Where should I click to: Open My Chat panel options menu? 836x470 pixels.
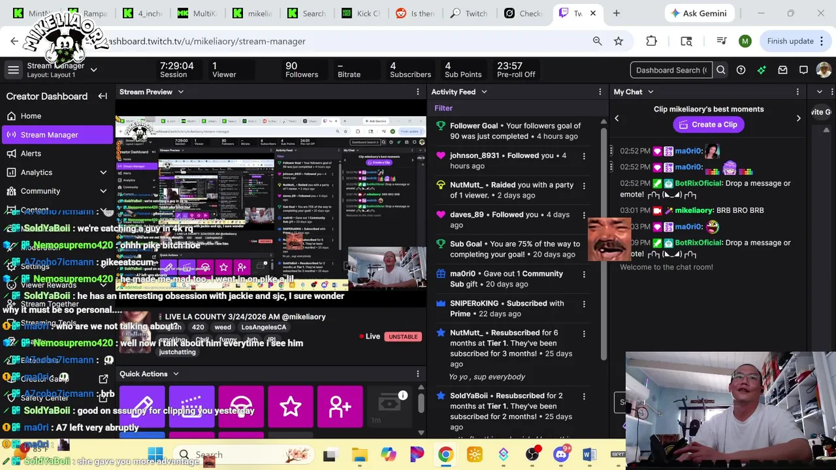pyautogui.click(x=797, y=92)
